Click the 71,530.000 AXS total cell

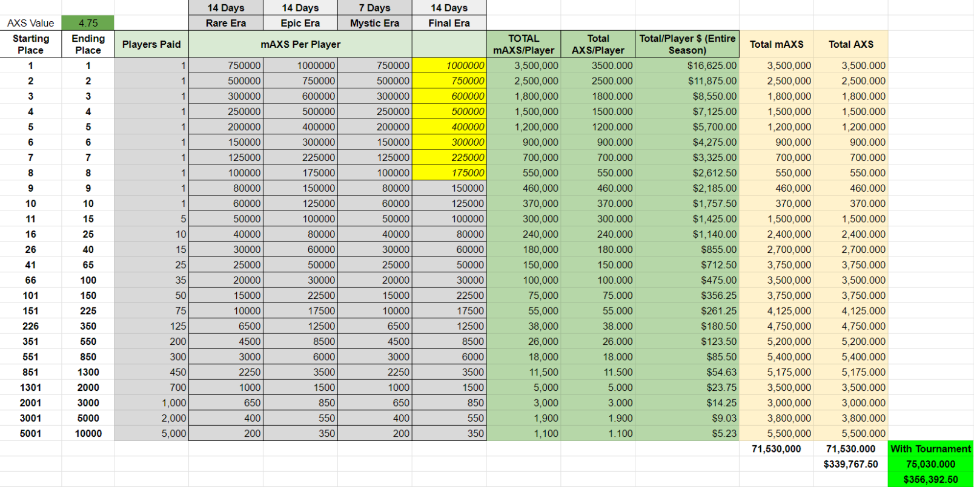pyautogui.click(x=851, y=449)
